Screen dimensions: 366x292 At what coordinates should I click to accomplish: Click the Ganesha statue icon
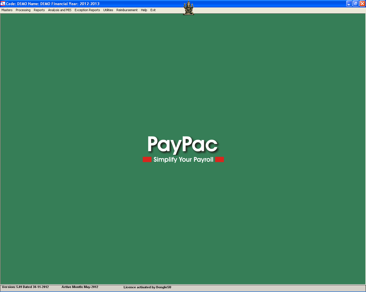tap(188, 8)
